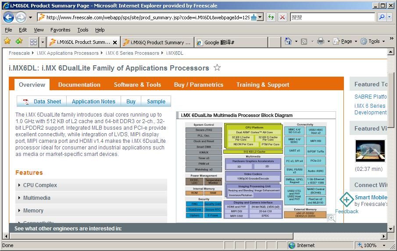This screenshot has height=251, width=397.
Task: Open Favorites Center star icon
Action: tap(7, 41)
